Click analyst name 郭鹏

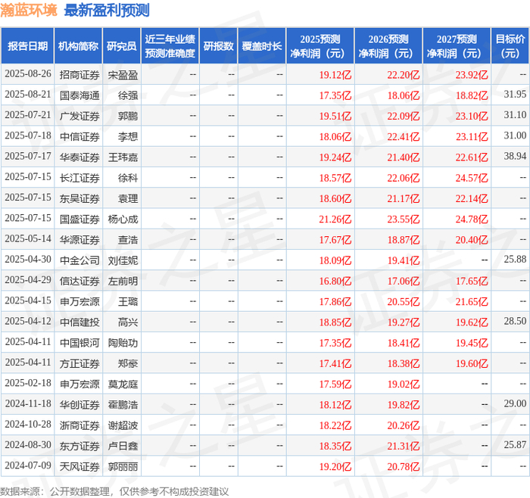click(x=128, y=116)
